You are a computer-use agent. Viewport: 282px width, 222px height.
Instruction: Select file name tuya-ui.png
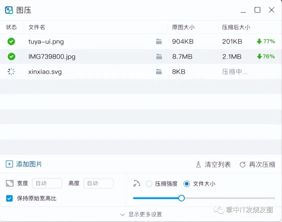click(x=46, y=42)
